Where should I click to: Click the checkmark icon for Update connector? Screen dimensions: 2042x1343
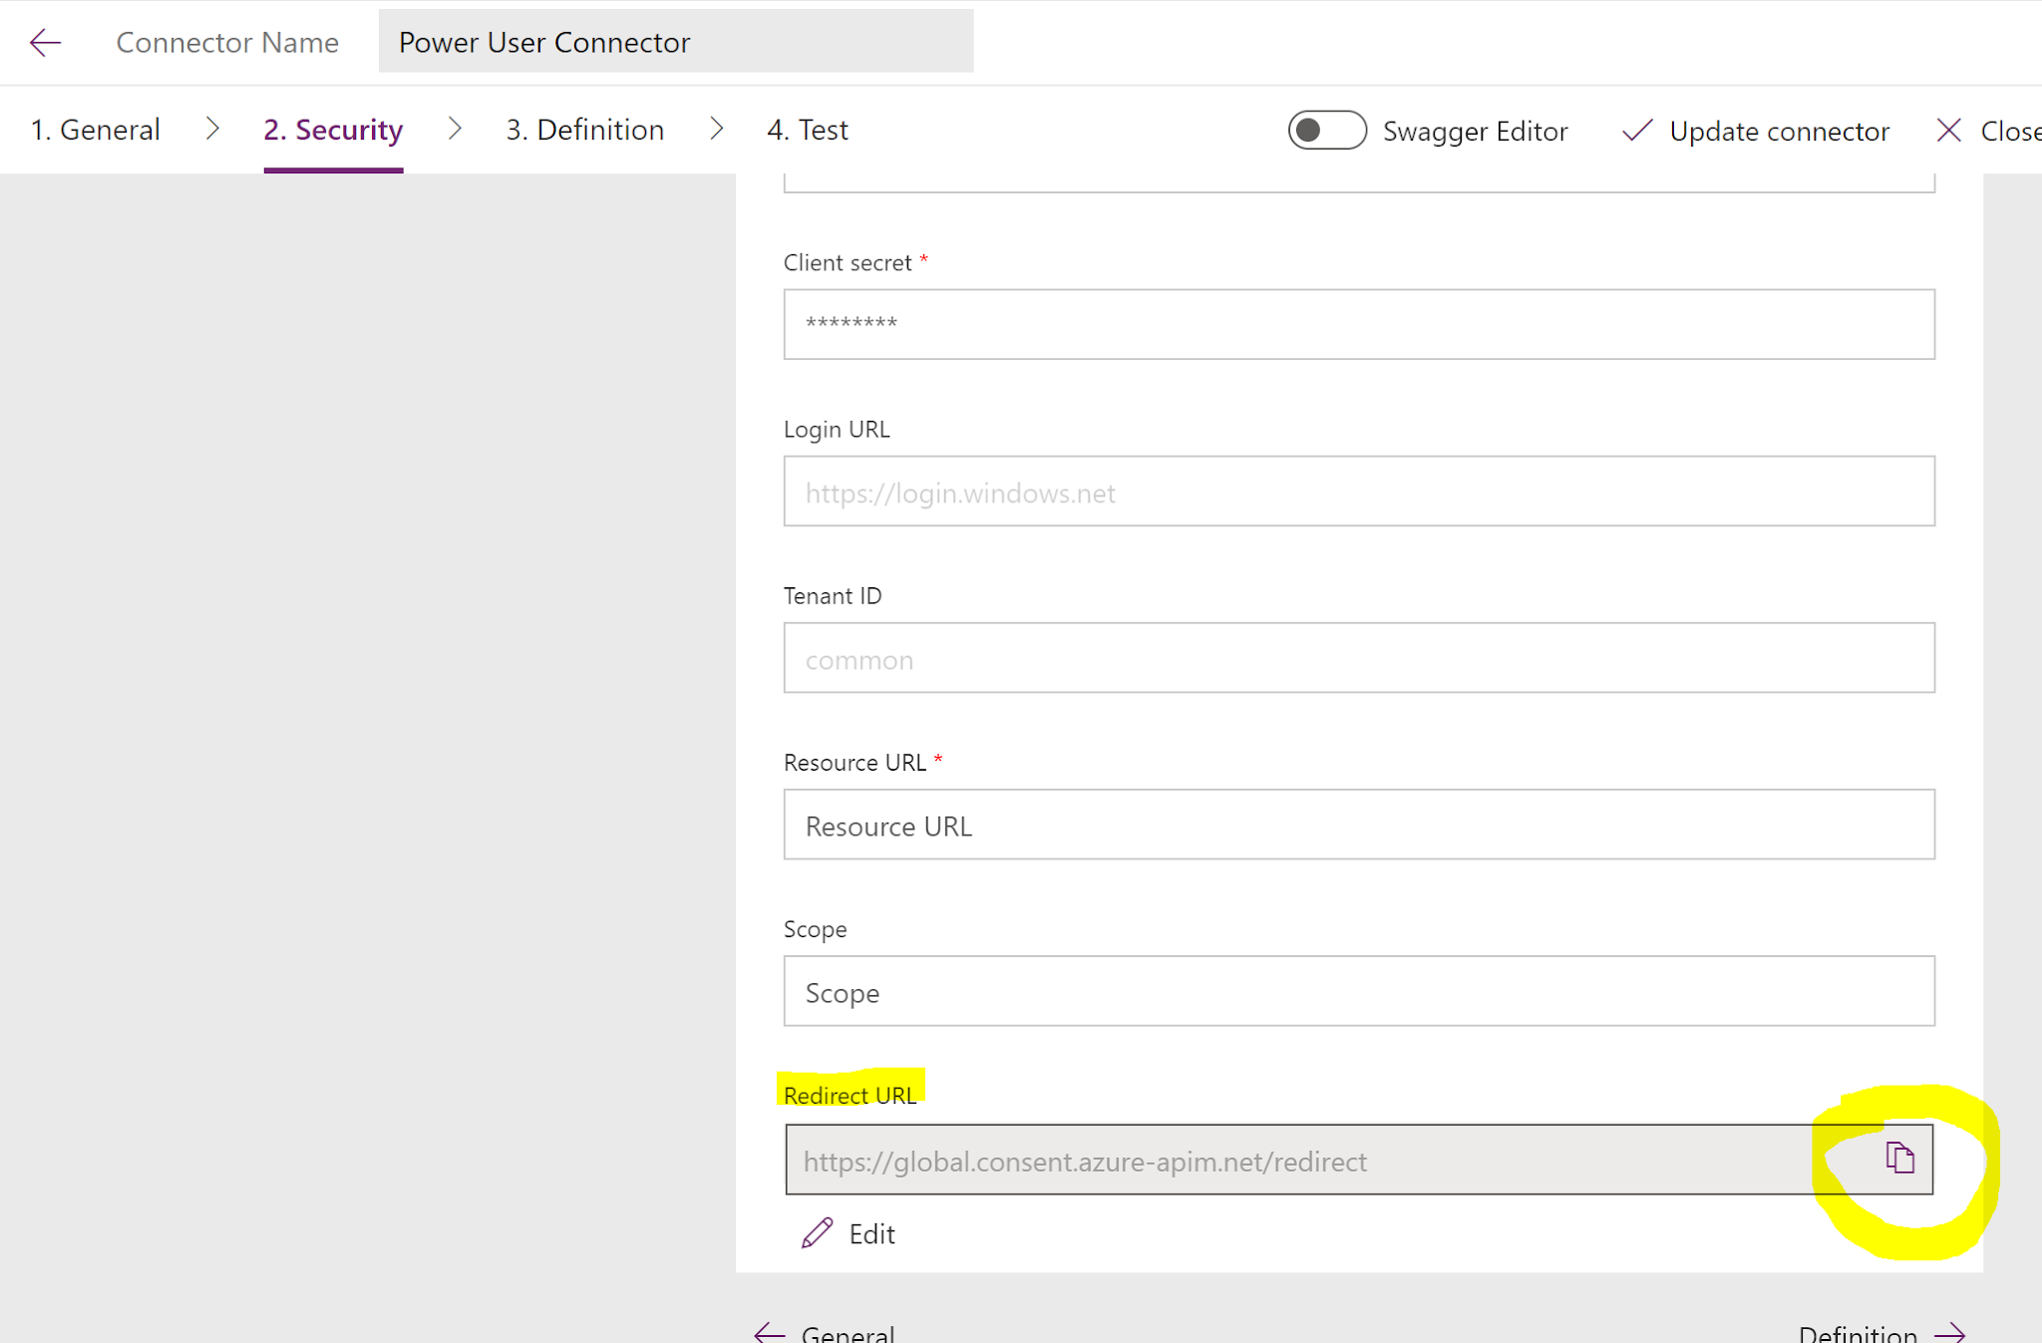click(x=1636, y=131)
